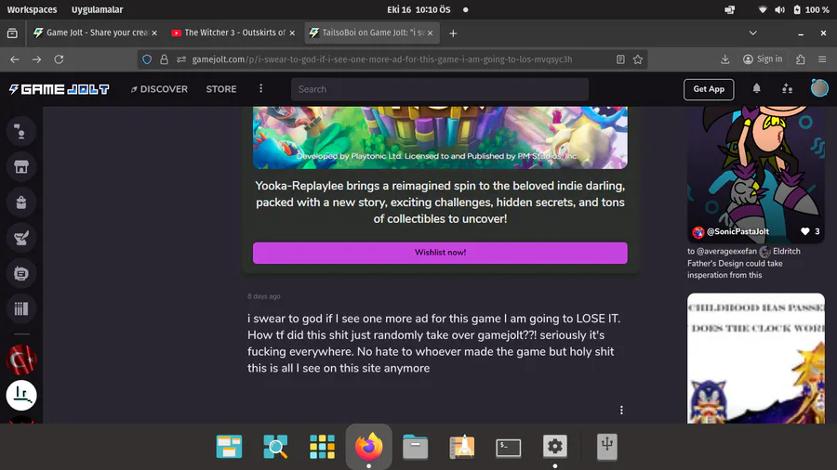Reload the current page
837x470 pixels.
click(59, 59)
